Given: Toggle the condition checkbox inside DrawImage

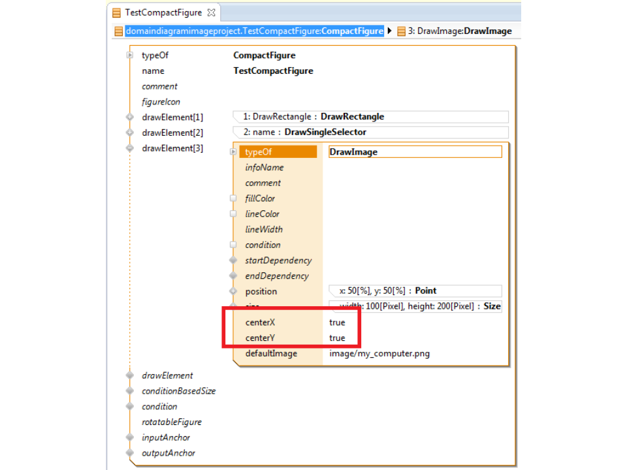Looking at the screenshot, I should [x=233, y=245].
